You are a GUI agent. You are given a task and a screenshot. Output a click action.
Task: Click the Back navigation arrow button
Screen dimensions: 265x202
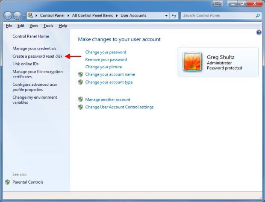(x=8, y=15)
